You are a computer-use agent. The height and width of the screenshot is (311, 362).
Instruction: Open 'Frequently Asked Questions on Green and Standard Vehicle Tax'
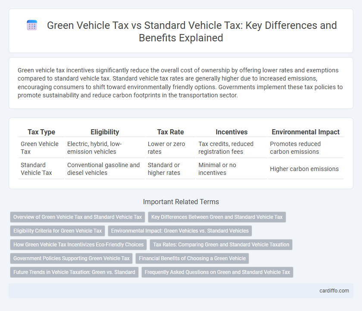pyautogui.click(x=217, y=272)
